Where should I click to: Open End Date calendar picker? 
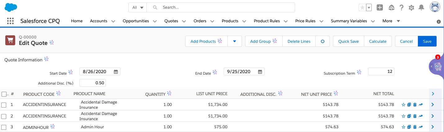(260, 72)
